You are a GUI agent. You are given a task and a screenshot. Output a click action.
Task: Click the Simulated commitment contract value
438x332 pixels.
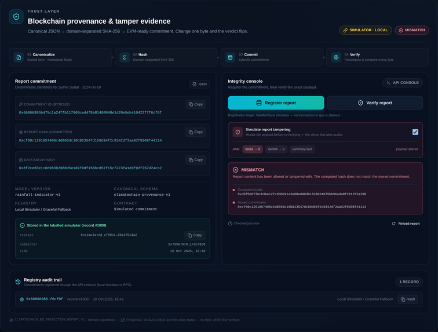click(136, 209)
